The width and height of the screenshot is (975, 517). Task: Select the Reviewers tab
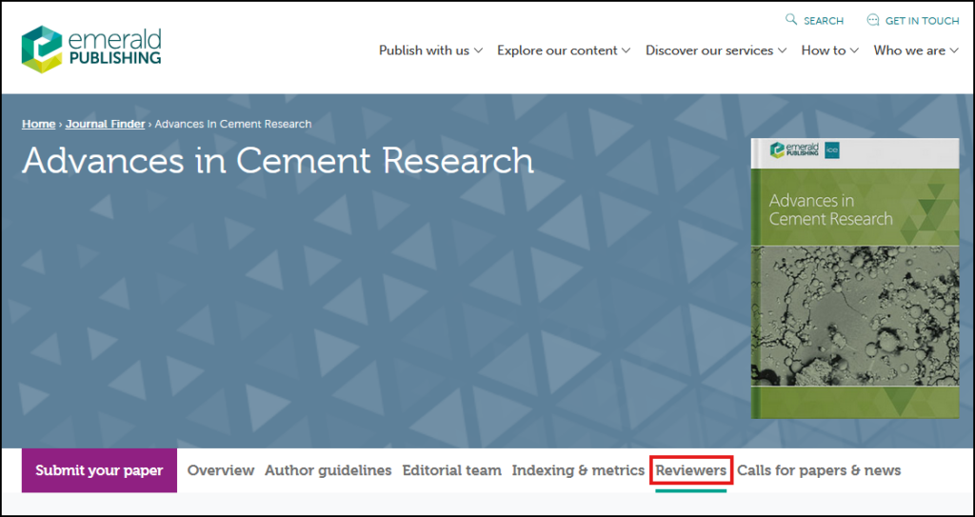690,470
